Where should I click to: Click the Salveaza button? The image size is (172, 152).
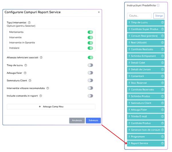pos(93,120)
